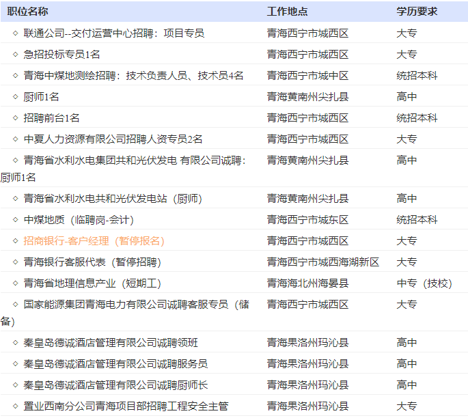The height and width of the screenshot is (418, 468).
Task: Click the 学历要求 column header
Action: 417,12
